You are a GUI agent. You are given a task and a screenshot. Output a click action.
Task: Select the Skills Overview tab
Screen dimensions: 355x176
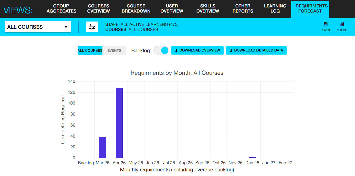pyautogui.click(x=208, y=8)
